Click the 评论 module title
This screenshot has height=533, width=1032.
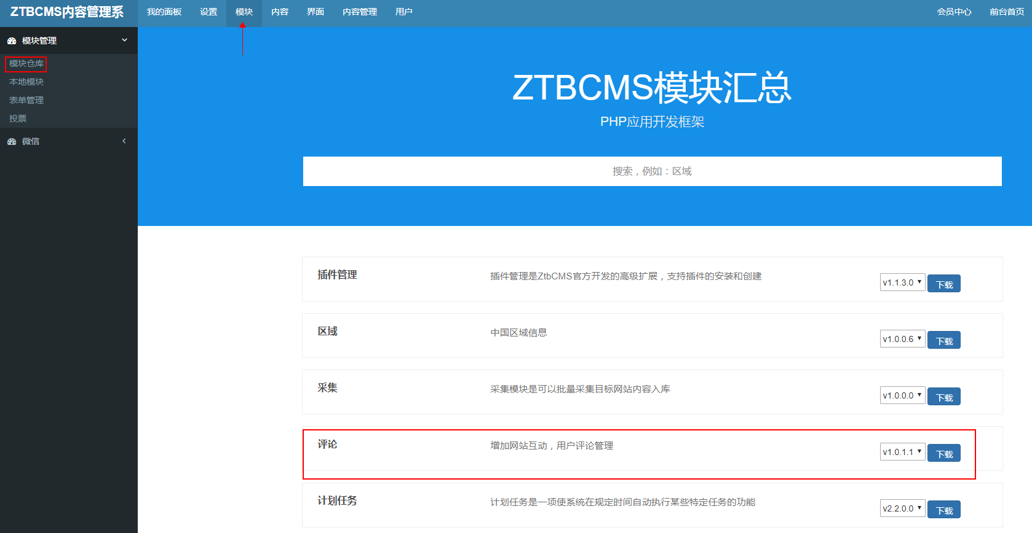pos(327,445)
